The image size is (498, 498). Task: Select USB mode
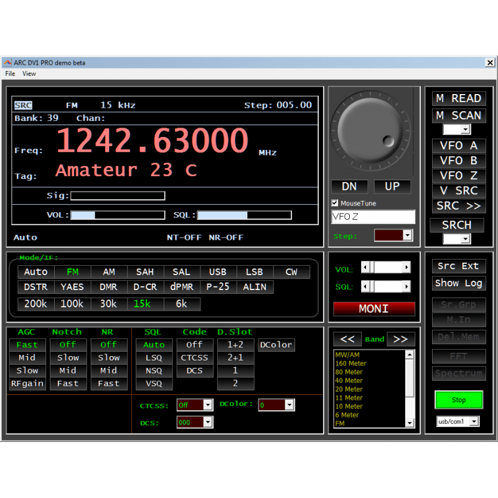(x=218, y=272)
